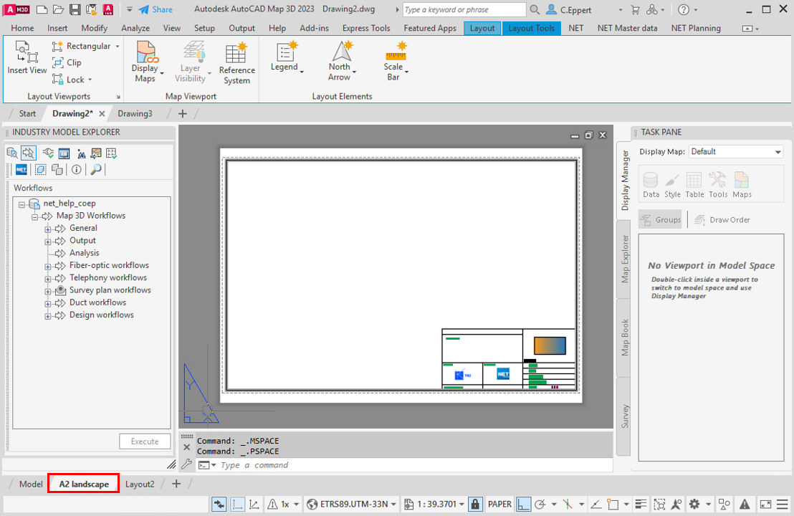The image size is (794, 516).
Task: Toggle polar tracking icon in status bar
Action: [x=540, y=504]
